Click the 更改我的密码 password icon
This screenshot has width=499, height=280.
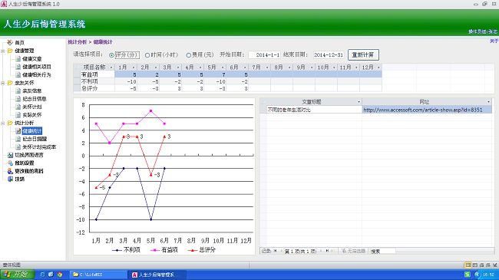click(10, 171)
